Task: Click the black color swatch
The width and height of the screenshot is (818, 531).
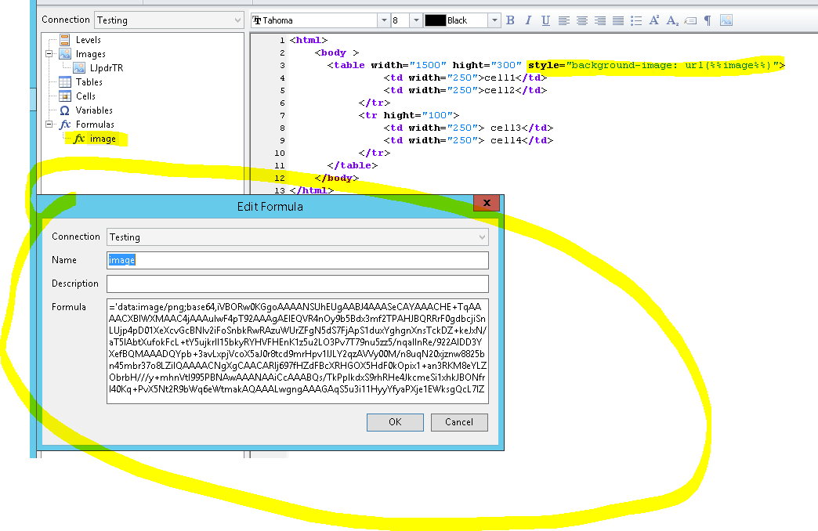Action: pos(435,20)
